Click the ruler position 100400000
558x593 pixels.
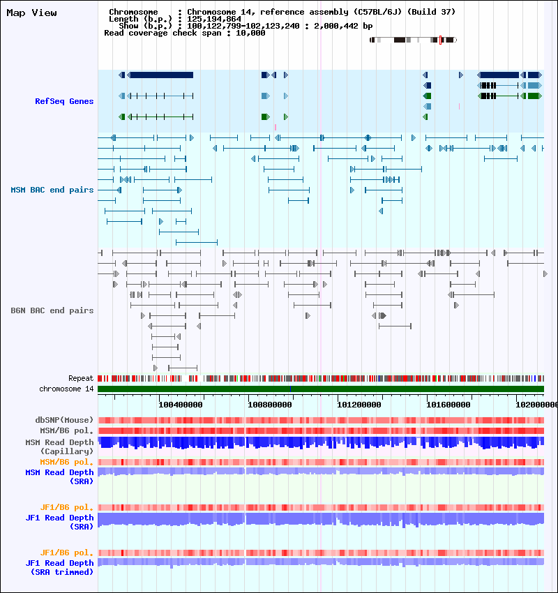click(181, 405)
